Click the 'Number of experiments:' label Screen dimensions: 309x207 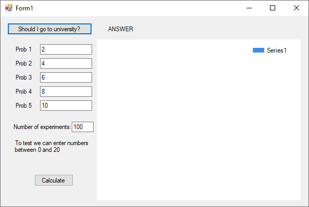pos(42,127)
